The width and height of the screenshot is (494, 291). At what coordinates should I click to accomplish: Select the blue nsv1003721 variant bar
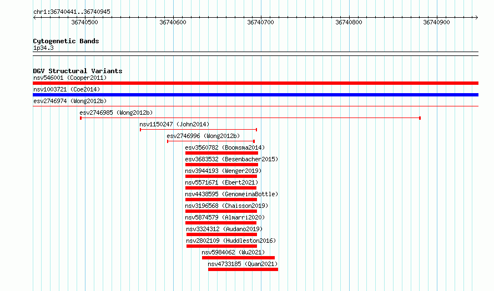255,95
